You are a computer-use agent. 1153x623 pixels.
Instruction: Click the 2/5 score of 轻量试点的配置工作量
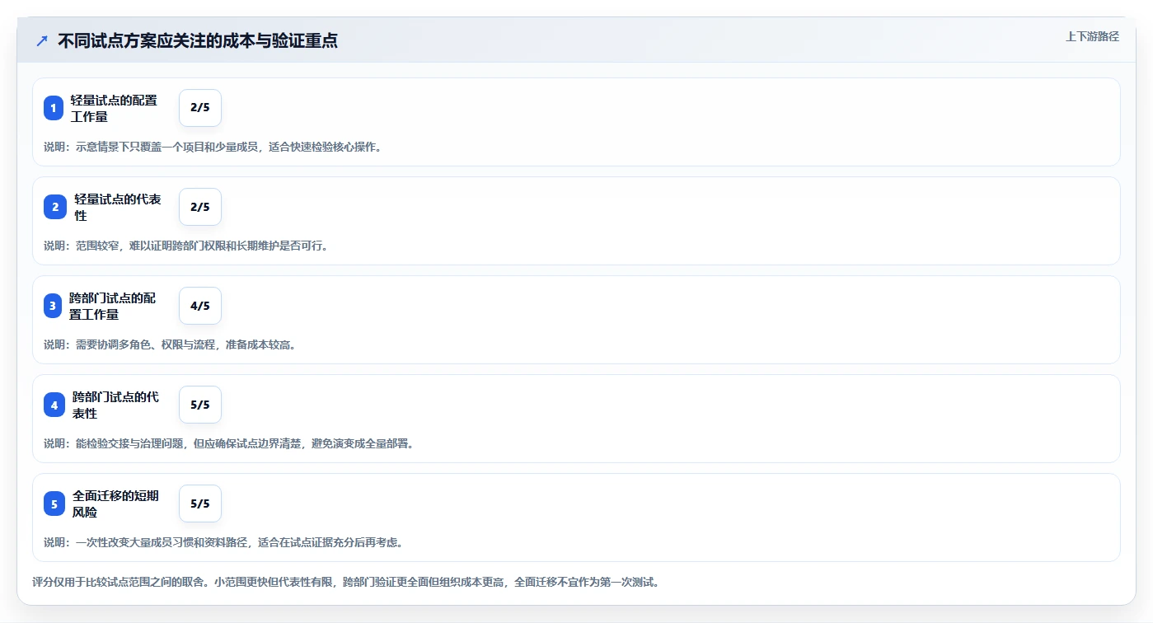coord(200,108)
